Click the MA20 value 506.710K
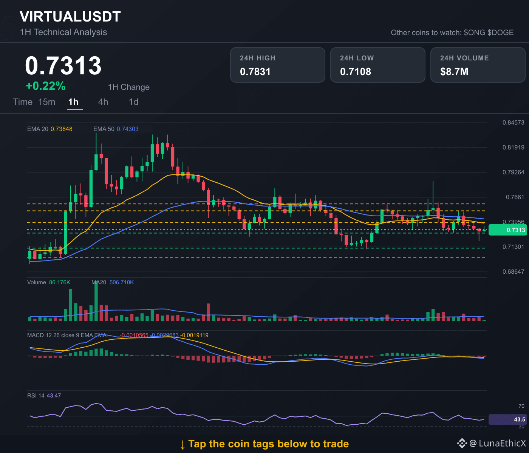529x453 pixels. 122,282
